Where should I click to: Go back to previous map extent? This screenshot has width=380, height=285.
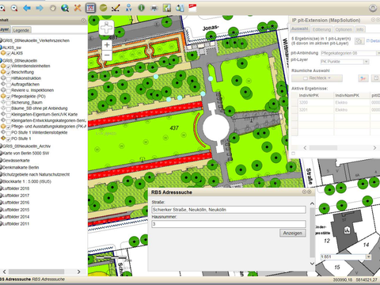[27, 8]
